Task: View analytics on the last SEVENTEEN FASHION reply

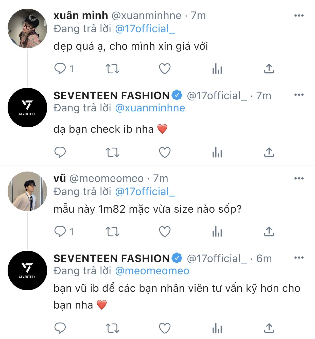Action: click(217, 328)
